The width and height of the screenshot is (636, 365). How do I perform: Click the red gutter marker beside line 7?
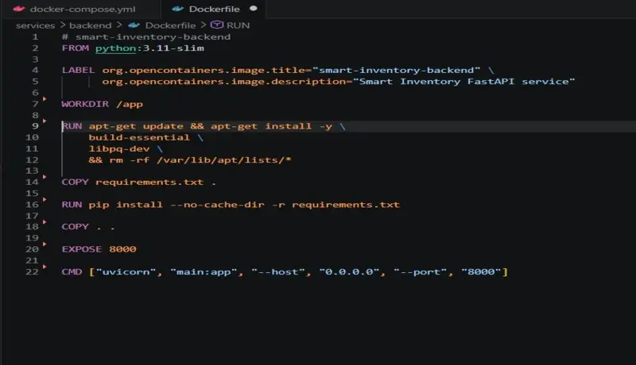click(x=45, y=98)
